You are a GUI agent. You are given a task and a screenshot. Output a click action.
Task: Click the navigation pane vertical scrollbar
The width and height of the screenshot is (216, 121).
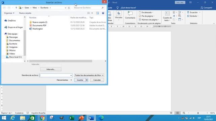[x=25, y=43]
